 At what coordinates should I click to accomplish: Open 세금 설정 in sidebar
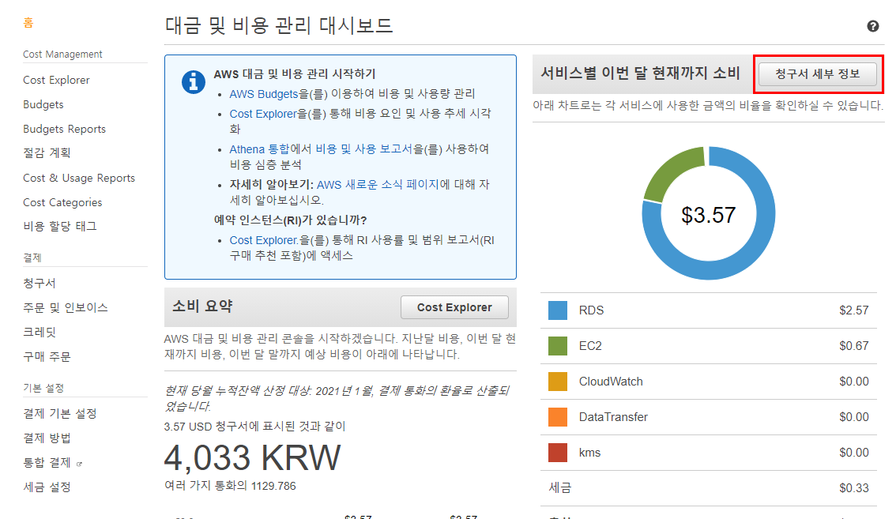pos(47,487)
